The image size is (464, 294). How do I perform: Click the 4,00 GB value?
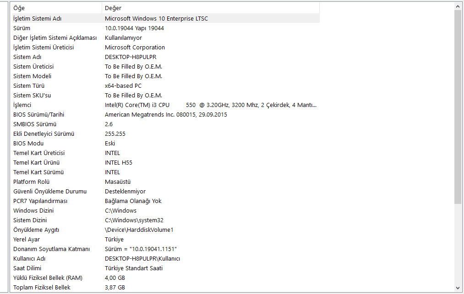[115, 278]
